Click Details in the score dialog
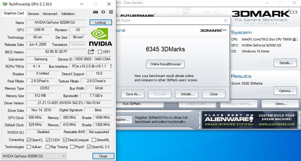 click(x=187, y=94)
